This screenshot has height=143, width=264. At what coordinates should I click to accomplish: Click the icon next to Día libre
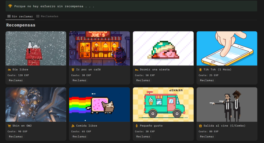tap(9, 70)
